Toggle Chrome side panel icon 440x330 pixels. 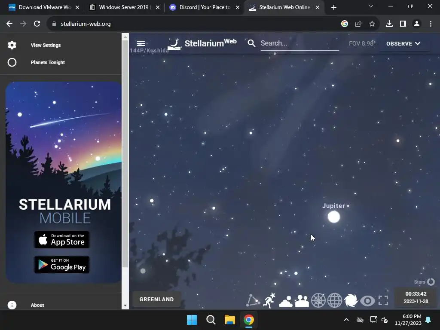[403, 24]
